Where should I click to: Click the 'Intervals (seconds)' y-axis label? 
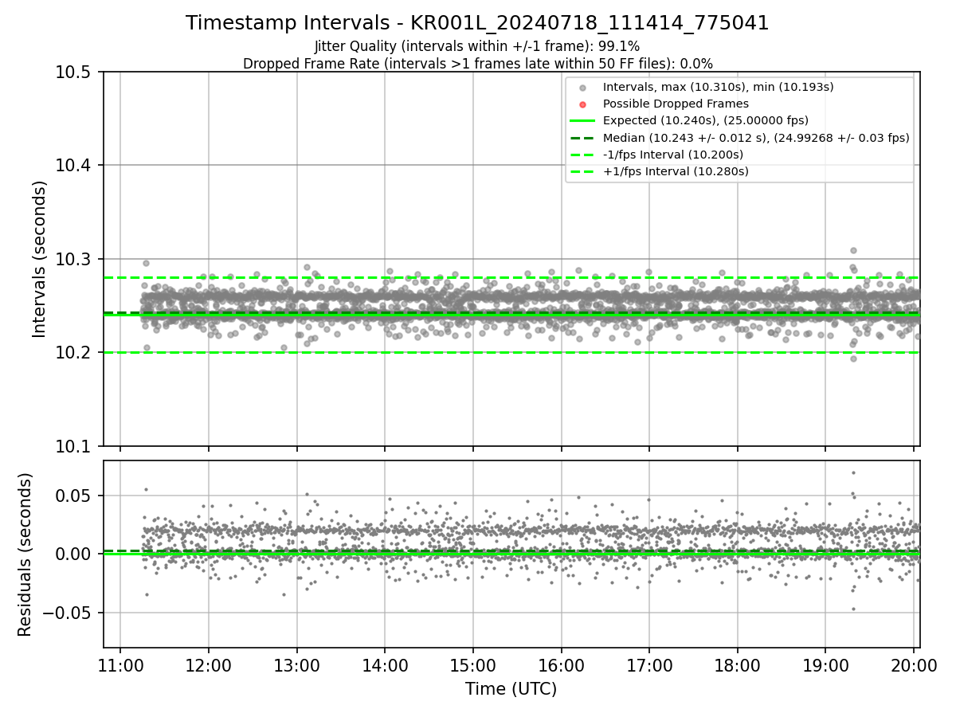(x=40, y=259)
